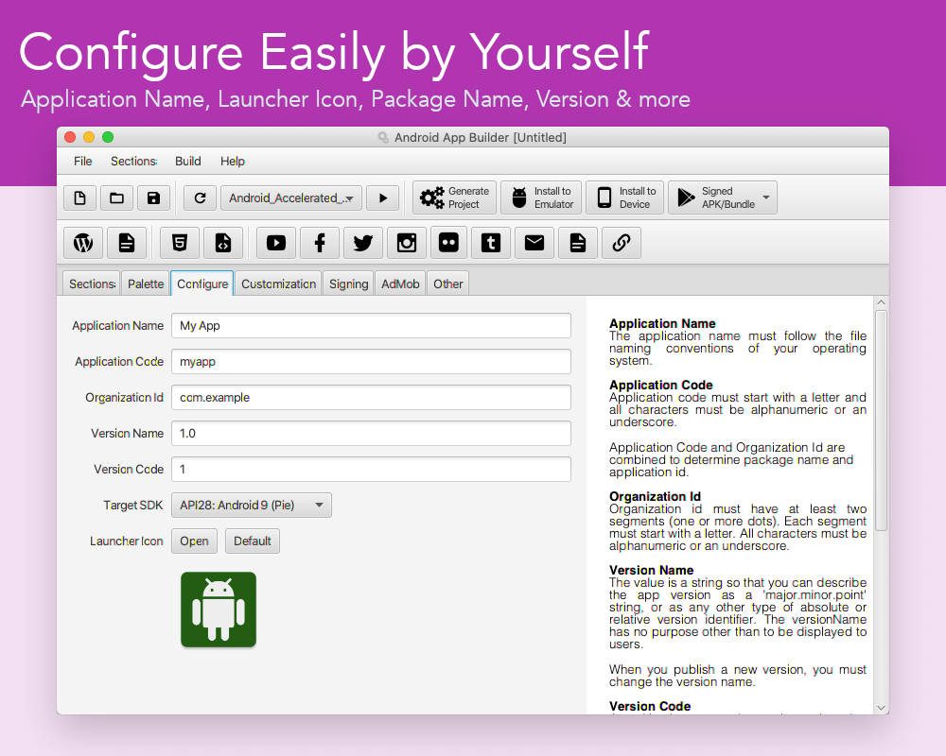Screen dimensions: 946x756
Task: Click the 'Version Name' help heading
Action: (x=651, y=570)
